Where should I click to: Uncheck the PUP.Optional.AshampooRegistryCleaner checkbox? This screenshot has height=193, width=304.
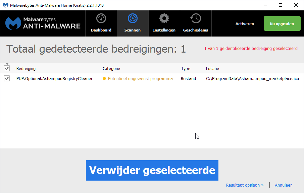(x=7, y=78)
